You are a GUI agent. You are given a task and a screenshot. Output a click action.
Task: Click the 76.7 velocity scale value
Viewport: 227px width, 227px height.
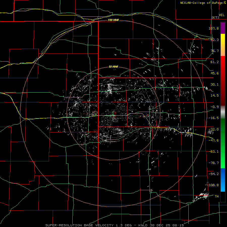(215, 51)
